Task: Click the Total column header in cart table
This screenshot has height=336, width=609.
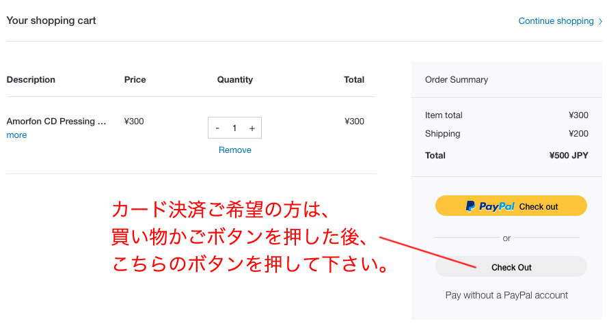Action: tap(354, 79)
